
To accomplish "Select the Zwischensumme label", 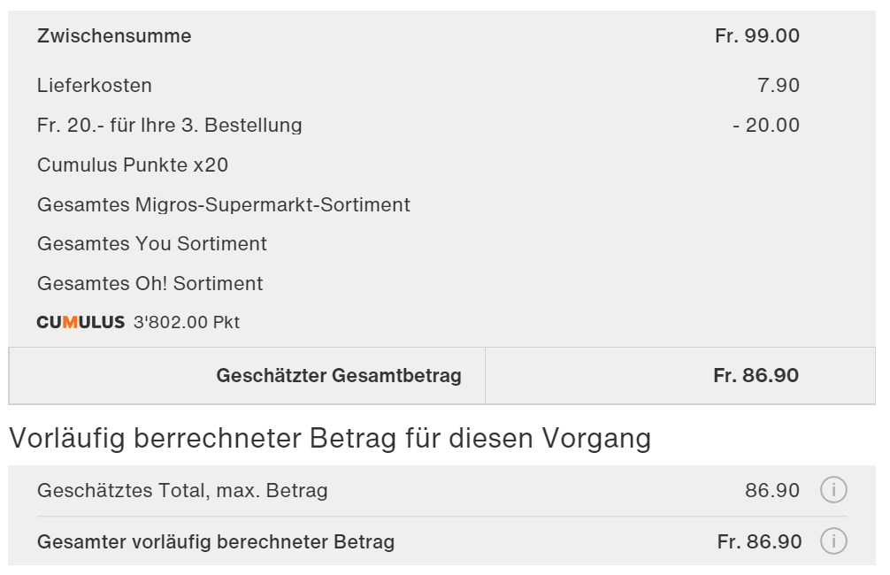I will [114, 36].
